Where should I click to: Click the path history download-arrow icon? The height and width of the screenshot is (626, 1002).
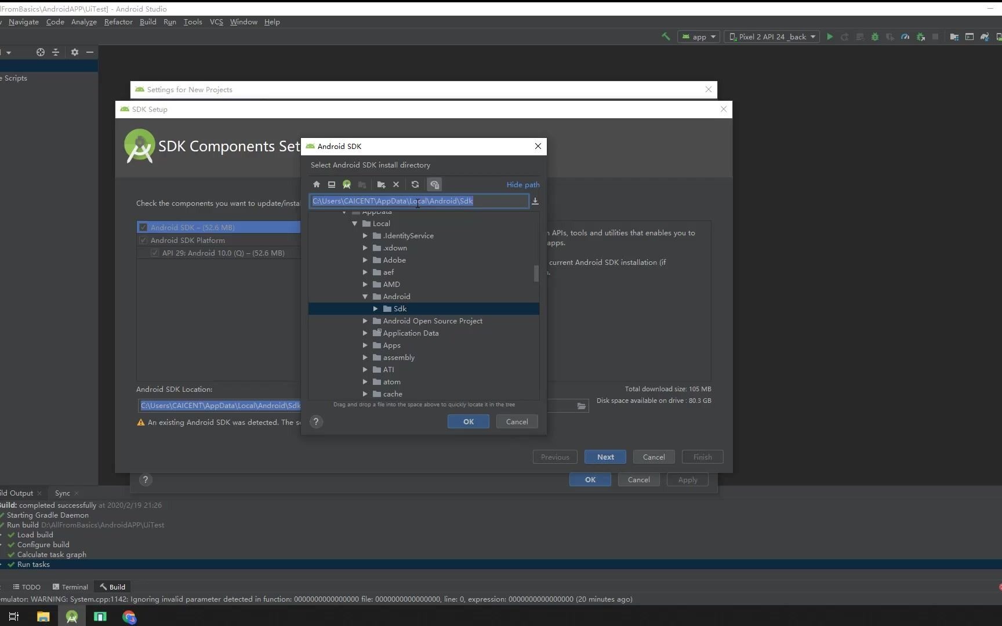tap(535, 201)
